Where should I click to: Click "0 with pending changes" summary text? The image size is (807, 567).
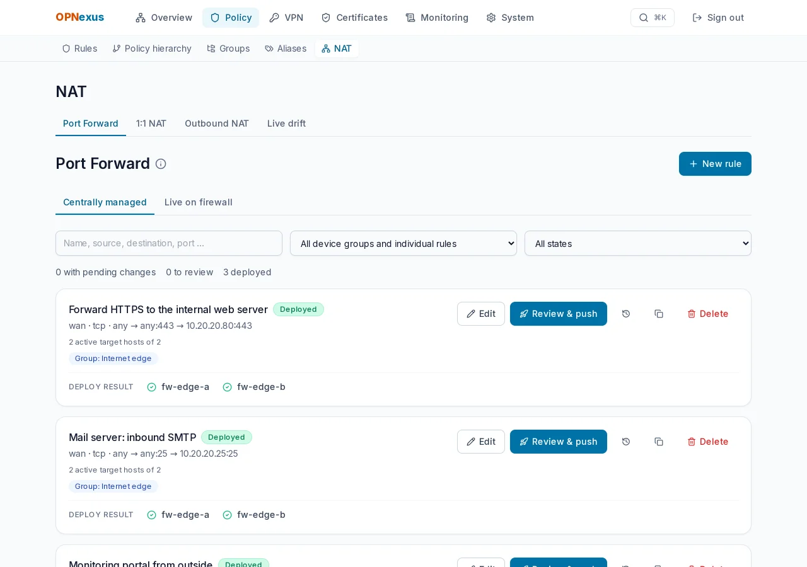point(106,272)
